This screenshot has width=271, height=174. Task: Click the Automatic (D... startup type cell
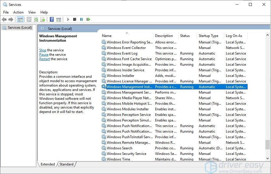click(211, 148)
